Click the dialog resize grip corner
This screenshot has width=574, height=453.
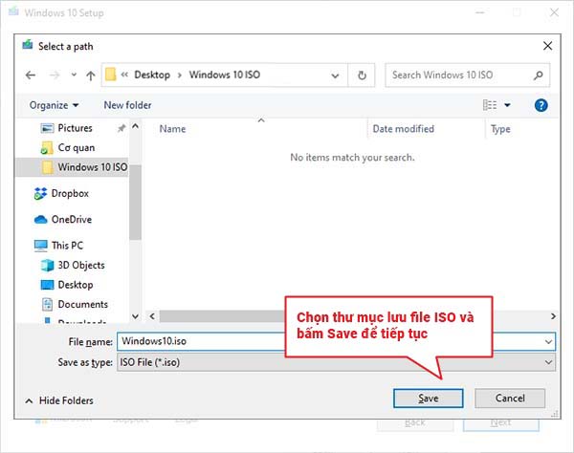(555, 414)
